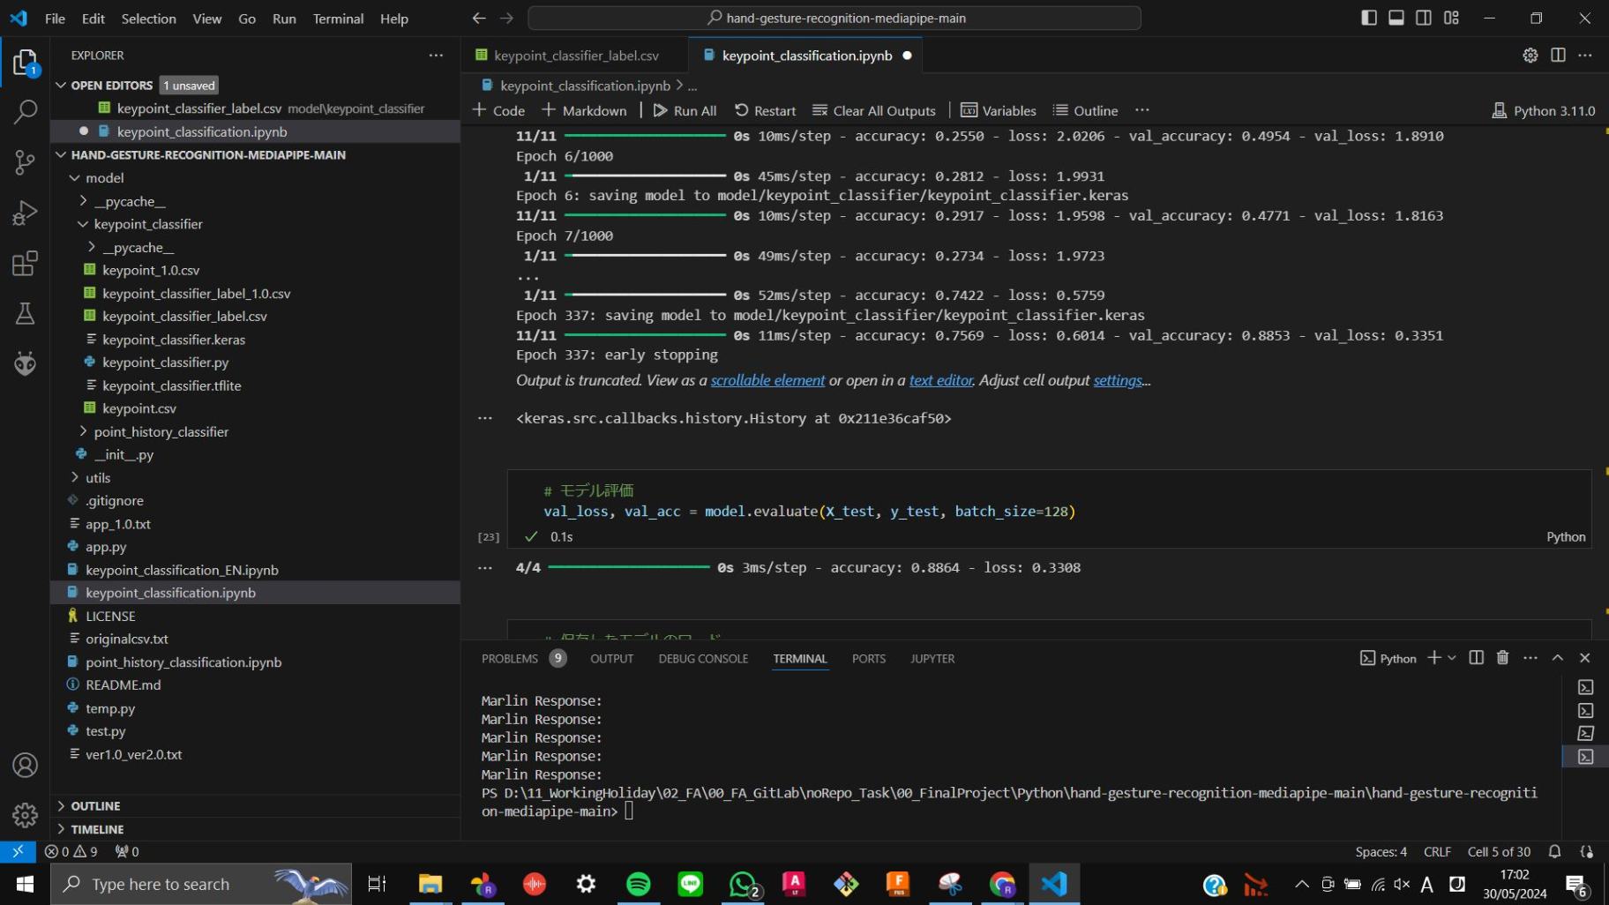
Task: Click Clear All Outputs
Action: tap(874, 110)
